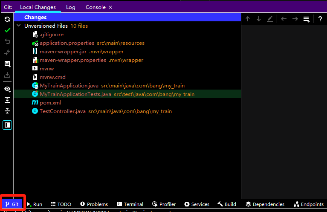Open the Profiler tool window
The height and width of the screenshot is (212, 327).
tap(164, 204)
